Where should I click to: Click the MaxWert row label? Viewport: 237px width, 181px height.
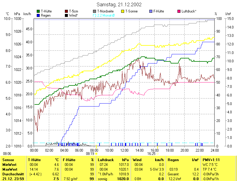(10, 169)
